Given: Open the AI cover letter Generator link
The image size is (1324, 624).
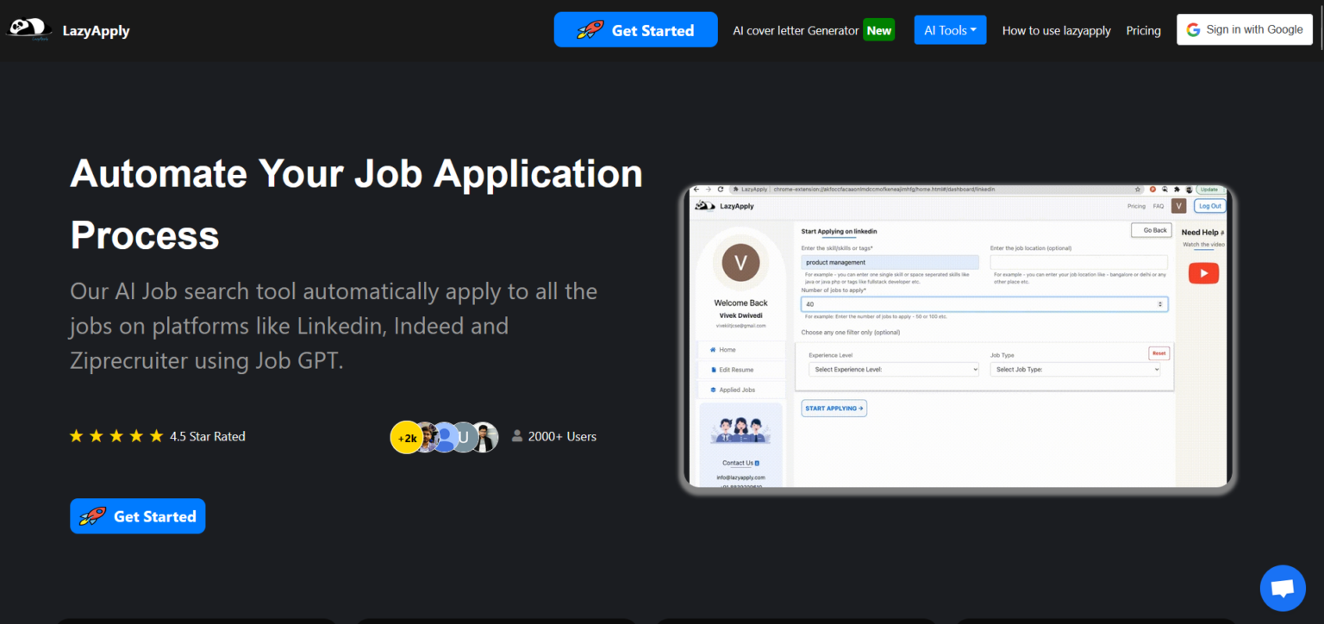Looking at the screenshot, I should click(795, 29).
